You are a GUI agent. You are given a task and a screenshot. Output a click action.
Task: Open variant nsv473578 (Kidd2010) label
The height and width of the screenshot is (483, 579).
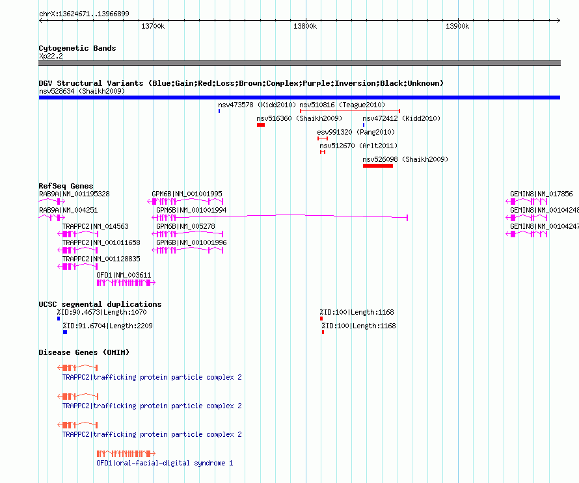click(257, 105)
